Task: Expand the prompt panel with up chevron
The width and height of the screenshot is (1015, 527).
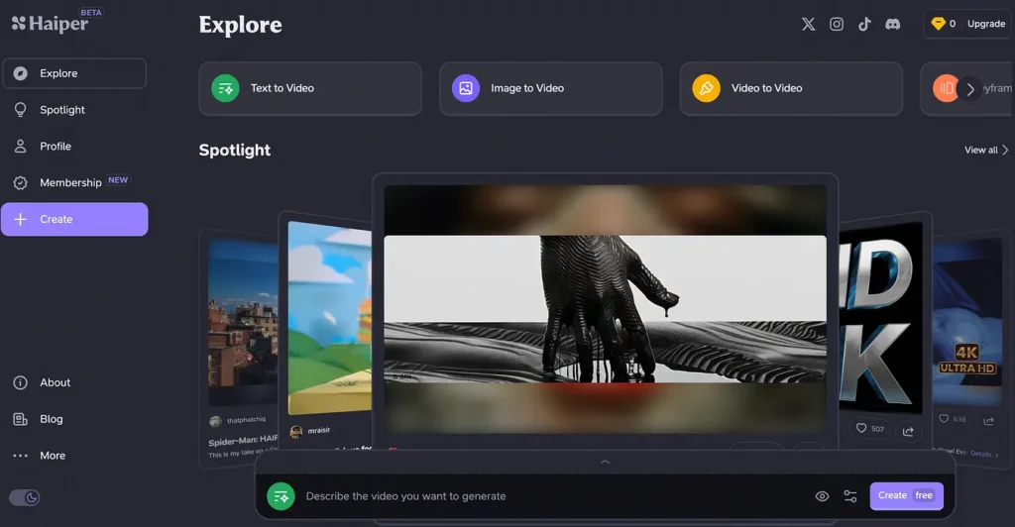Action: [x=606, y=462]
